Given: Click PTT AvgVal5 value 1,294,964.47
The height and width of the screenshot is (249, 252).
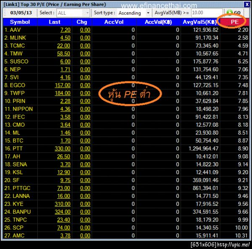Looking at the screenshot, I should pos(203,148).
